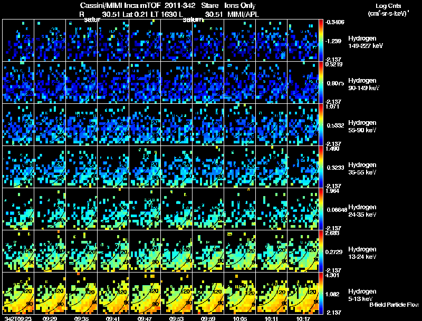This screenshot has width=422, height=321.
Task: Open the 5-13 keV panel at 10:17
Action: [303, 294]
